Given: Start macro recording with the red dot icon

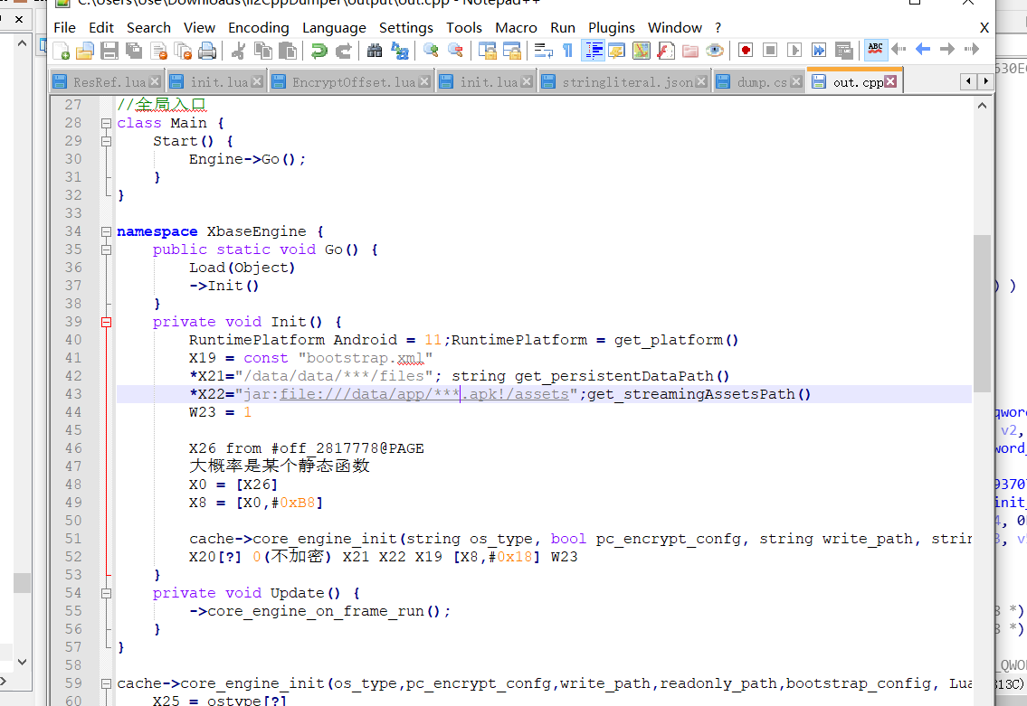Looking at the screenshot, I should [746, 51].
